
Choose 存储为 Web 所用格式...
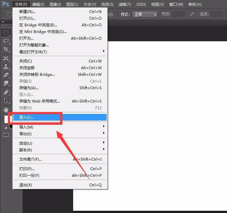point(60,101)
